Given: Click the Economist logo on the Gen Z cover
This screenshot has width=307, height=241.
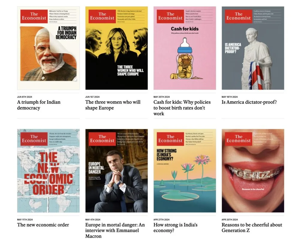Looking at the screenshot, I should tap(238, 139).
